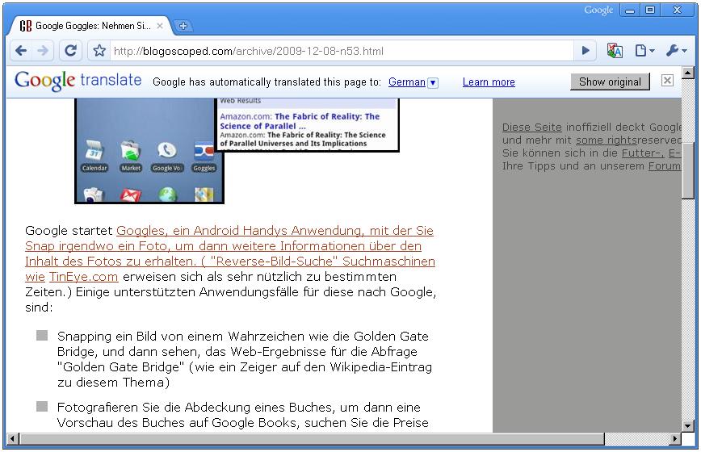
Task: Open the some rights sidebar link
Action: (607, 140)
